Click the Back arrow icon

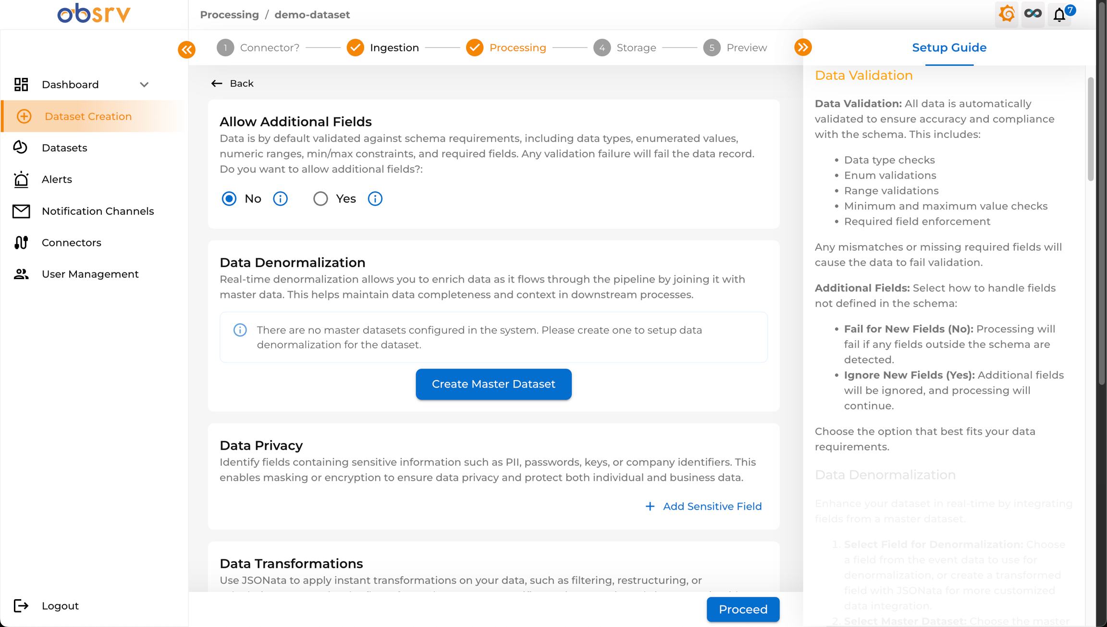coord(217,84)
